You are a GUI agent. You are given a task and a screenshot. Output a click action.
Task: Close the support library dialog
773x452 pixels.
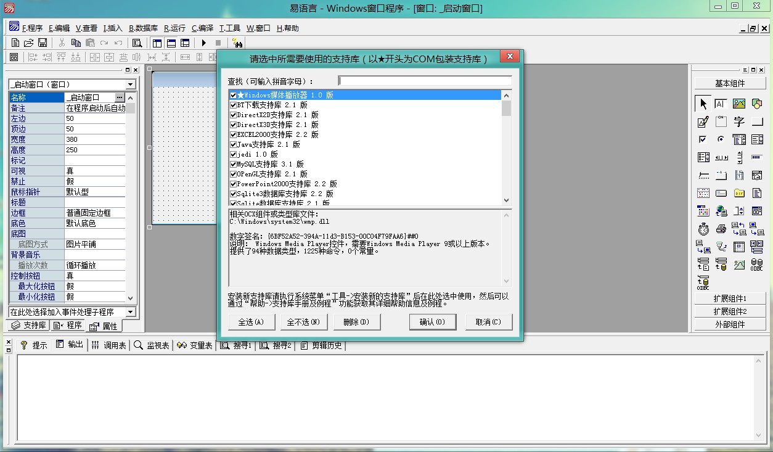(x=509, y=57)
